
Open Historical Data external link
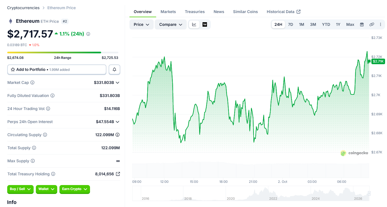pyautogui.click(x=284, y=12)
